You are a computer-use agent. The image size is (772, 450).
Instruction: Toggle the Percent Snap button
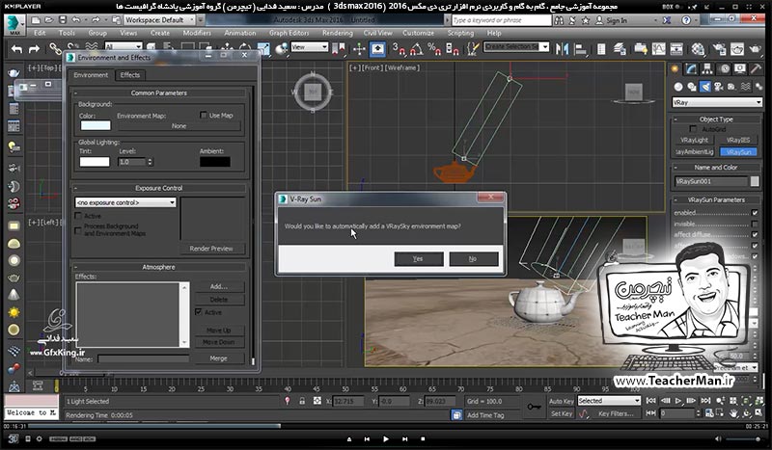pyautogui.click(x=434, y=49)
